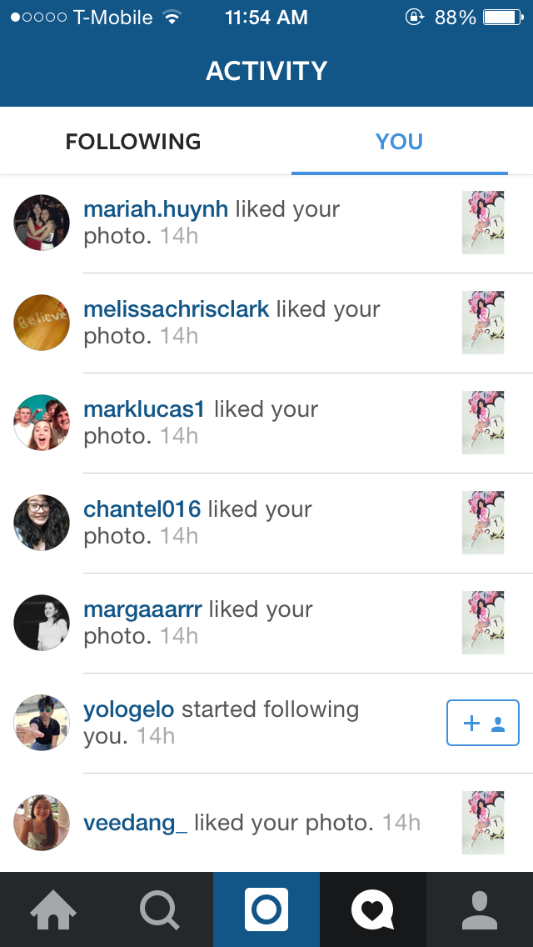Image resolution: width=533 pixels, height=947 pixels.
Task: Open mariah.huynh's profile avatar
Action: coord(42,223)
